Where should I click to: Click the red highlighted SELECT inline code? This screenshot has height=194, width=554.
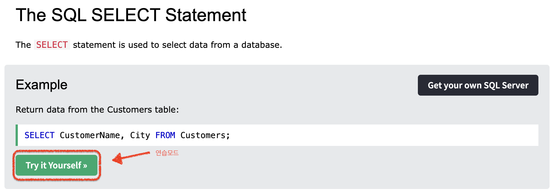52,45
